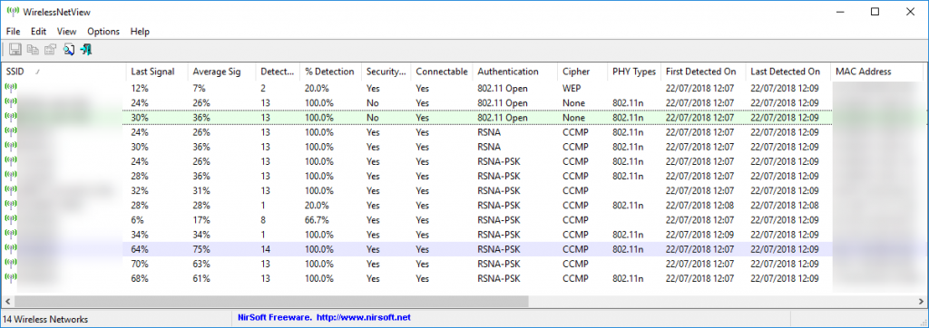Sort by the MAC Address column header

(x=879, y=72)
